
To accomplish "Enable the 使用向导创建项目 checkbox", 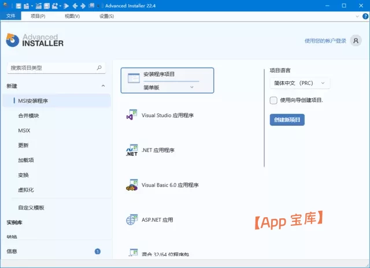I will point(273,100).
